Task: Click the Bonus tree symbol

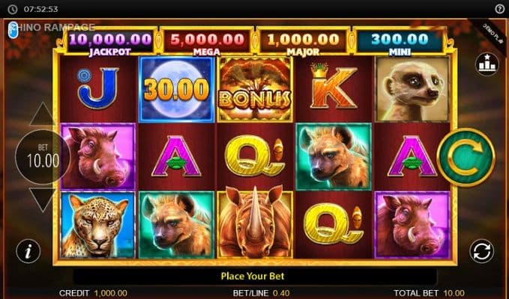Action: click(255, 89)
